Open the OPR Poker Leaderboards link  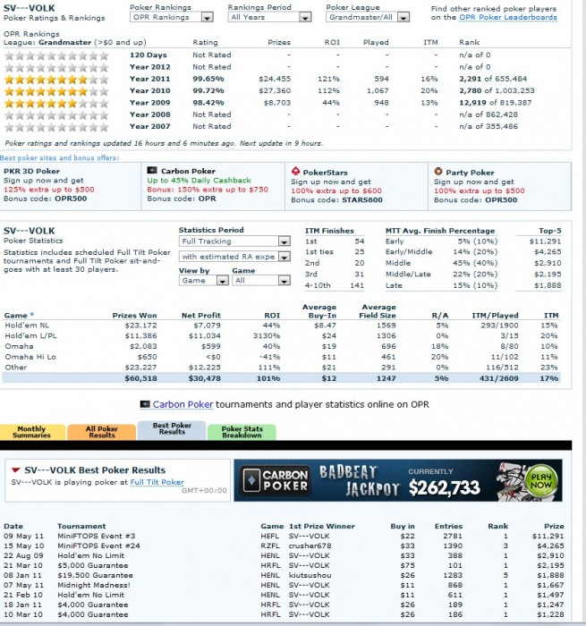(507, 17)
